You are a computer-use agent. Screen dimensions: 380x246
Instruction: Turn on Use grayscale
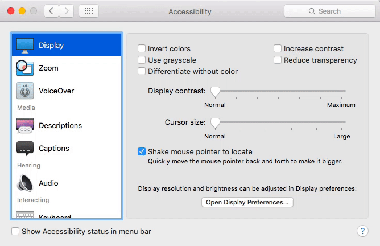pos(142,60)
